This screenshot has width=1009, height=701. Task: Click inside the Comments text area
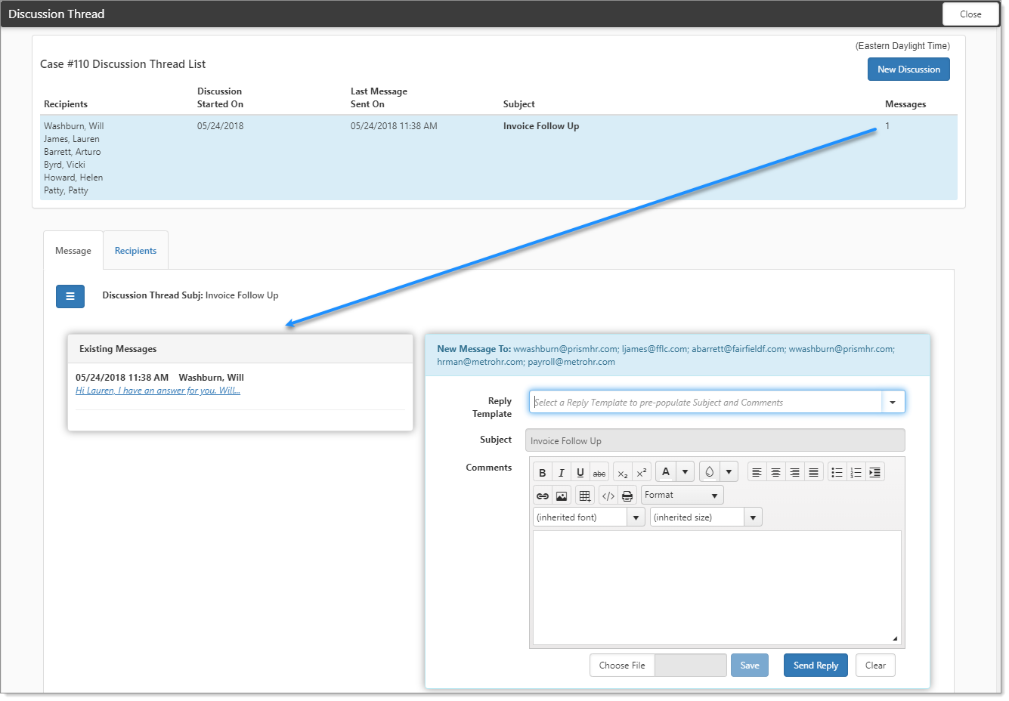(717, 587)
